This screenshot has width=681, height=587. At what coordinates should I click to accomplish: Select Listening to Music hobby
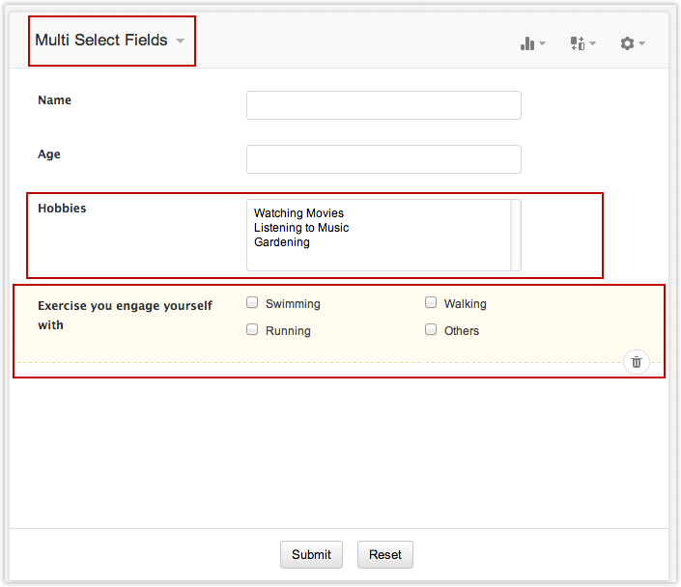point(301,228)
